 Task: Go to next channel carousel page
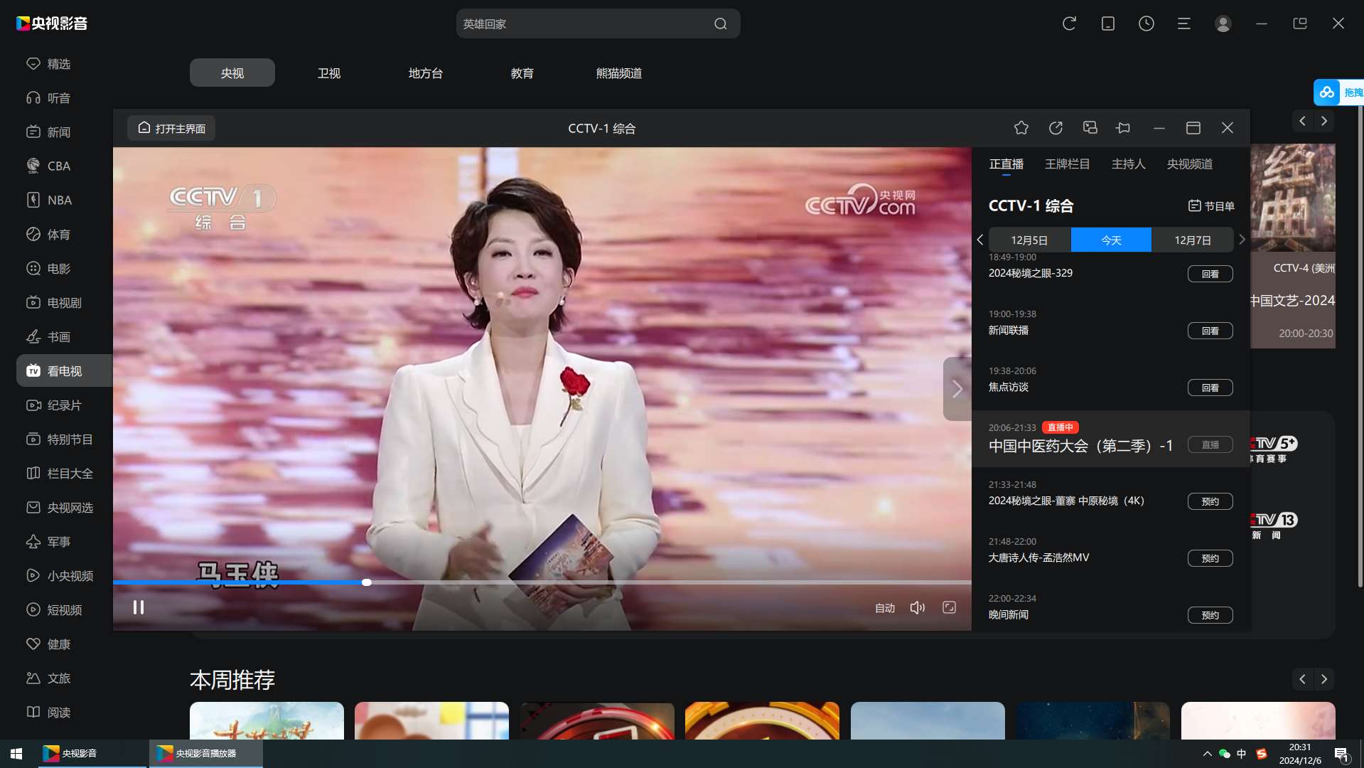[x=1323, y=121]
